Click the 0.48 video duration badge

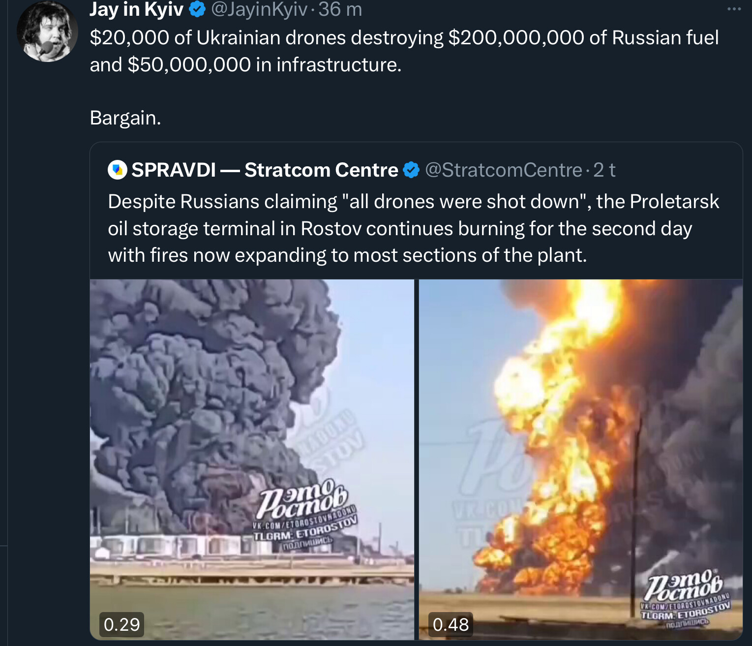[451, 624]
